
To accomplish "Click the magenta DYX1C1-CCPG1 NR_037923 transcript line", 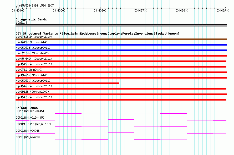I will click(121, 127).
